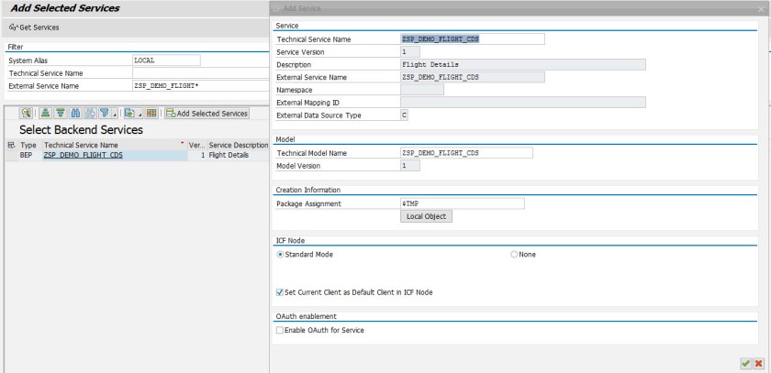Click the Find binoculars icon
The image size is (771, 373).
pyautogui.click(x=74, y=114)
